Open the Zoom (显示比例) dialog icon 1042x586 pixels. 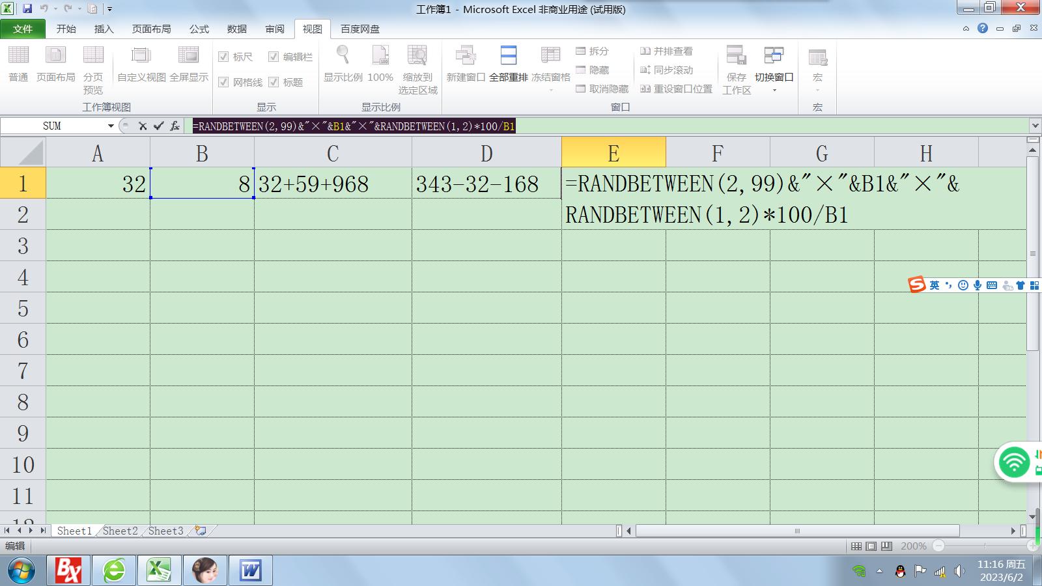[x=343, y=56]
